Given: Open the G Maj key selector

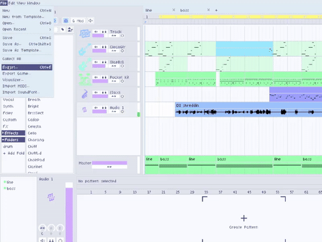Looking at the screenshot, I should coord(78,21).
